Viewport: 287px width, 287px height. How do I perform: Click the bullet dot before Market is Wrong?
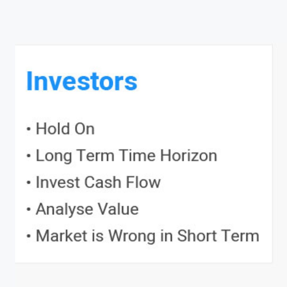[x=28, y=236]
